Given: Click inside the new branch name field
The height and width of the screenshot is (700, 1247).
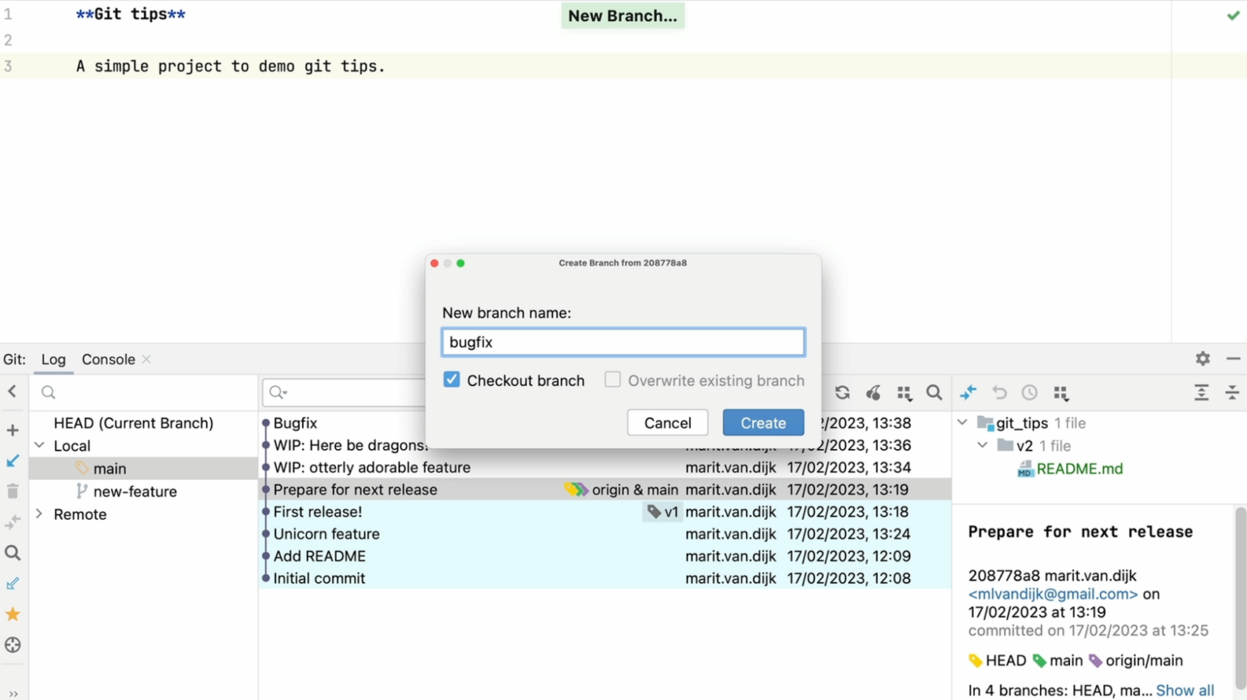Looking at the screenshot, I should [x=623, y=342].
